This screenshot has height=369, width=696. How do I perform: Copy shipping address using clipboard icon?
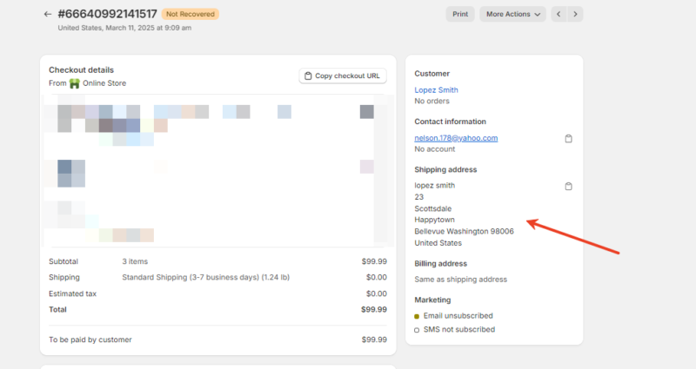point(568,187)
